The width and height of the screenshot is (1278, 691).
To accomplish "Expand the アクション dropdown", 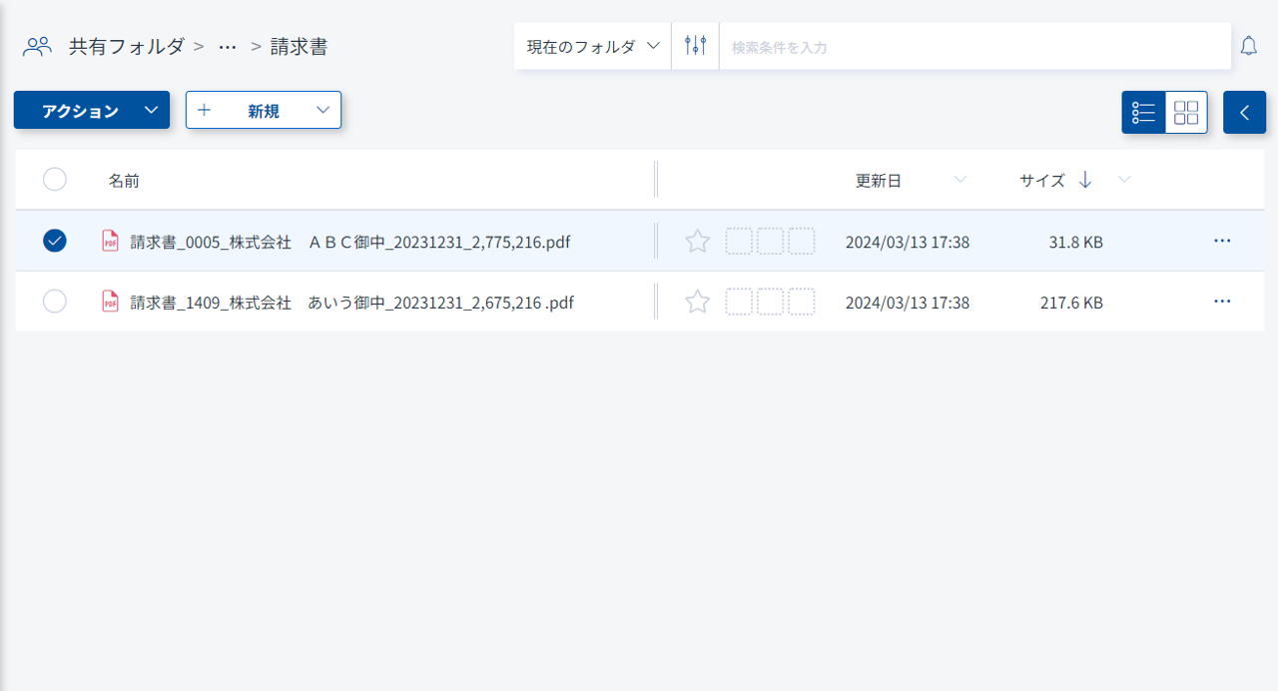I will [x=150, y=110].
